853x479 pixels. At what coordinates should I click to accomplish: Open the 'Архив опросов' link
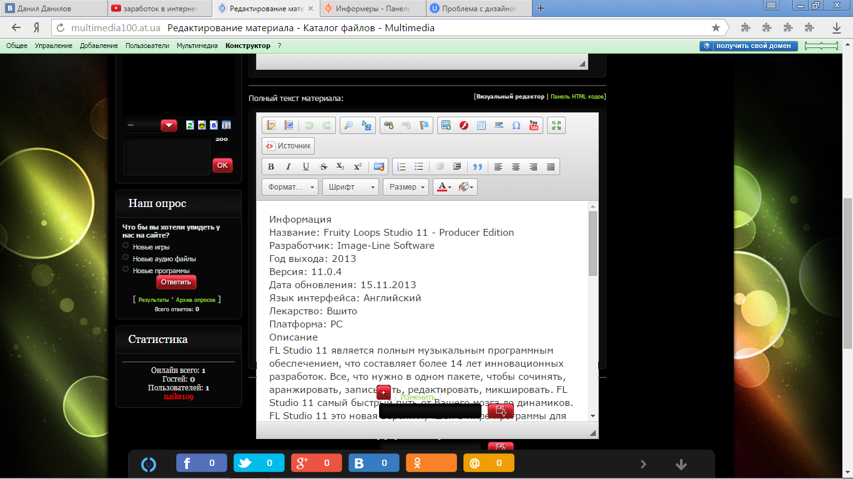click(195, 300)
